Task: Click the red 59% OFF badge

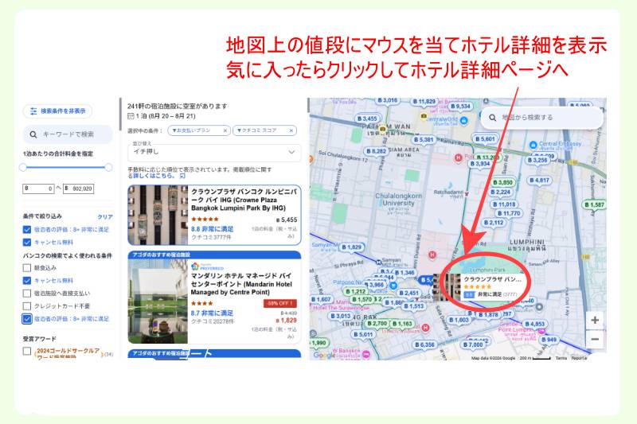Action: [280, 304]
